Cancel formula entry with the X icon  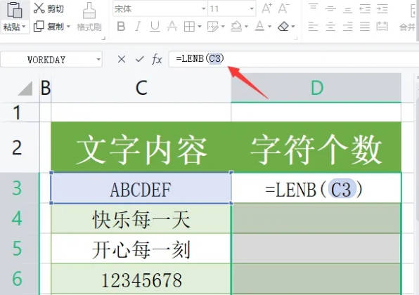(x=122, y=59)
